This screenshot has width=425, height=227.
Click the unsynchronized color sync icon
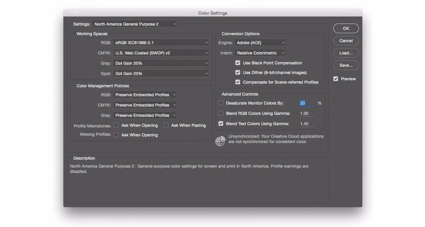point(220,141)
